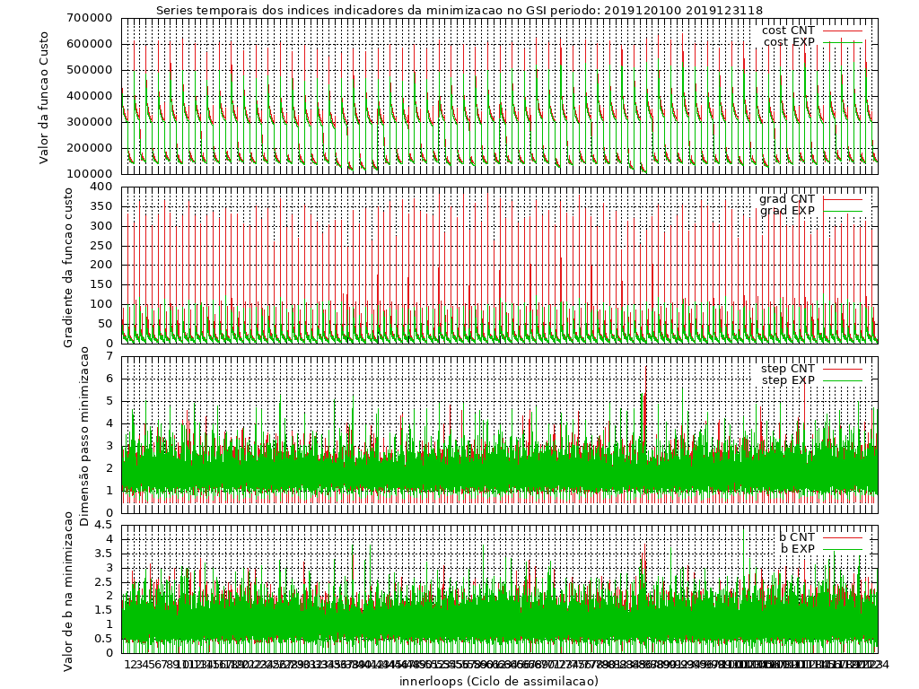Click the 400 tick on gradient axis

102,187
